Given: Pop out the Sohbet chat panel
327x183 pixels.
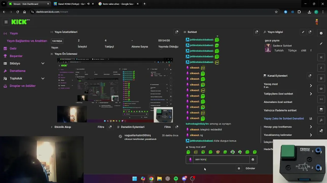Looking at the screenshot, I should pos(256,32).
